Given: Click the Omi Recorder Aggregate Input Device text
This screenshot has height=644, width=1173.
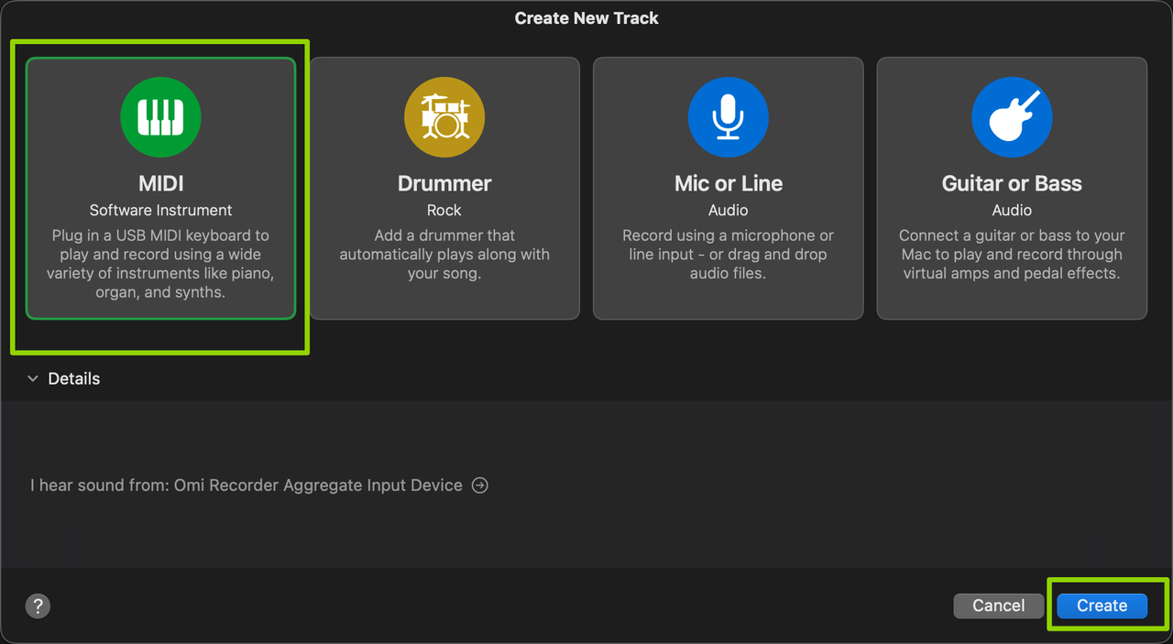Looking at the screenshot, I should coord(318,486).
